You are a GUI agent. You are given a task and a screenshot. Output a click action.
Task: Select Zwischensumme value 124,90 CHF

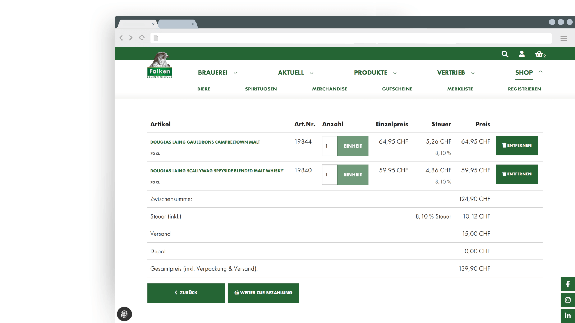[x=474, y=199]
